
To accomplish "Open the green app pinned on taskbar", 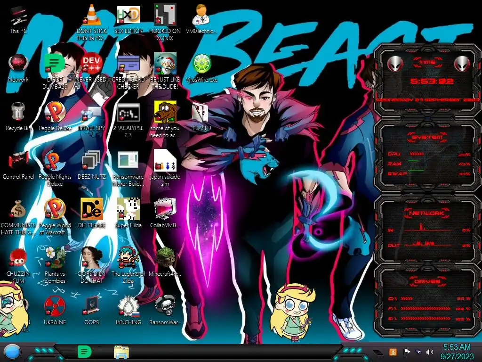I will point(85,352).
